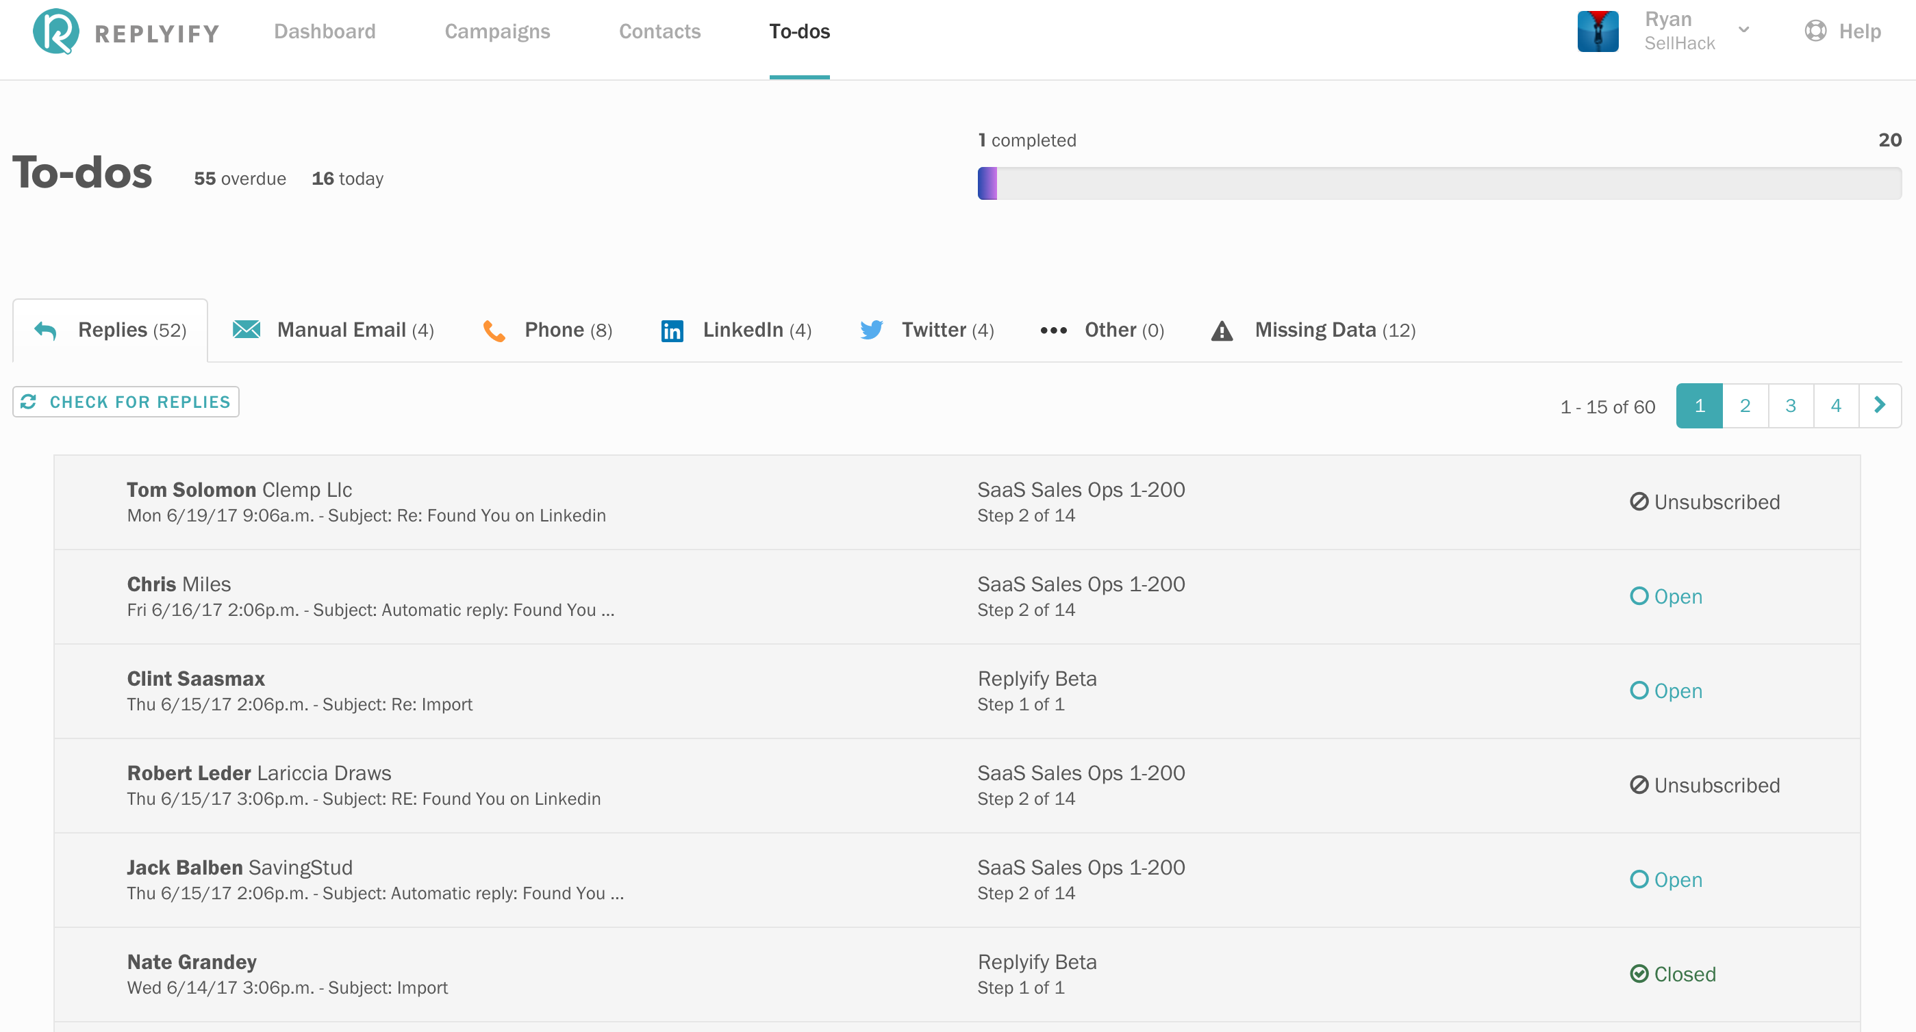Open Robert Leder's reply
Viewport: 1916px width, 1032px height.
click(x=957, y=785)
